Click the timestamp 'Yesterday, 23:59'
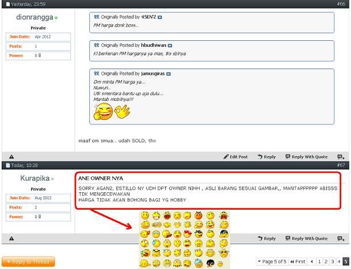Image resolution: width=351 pixels, height=269 pixels. click(x=28, y=4)
